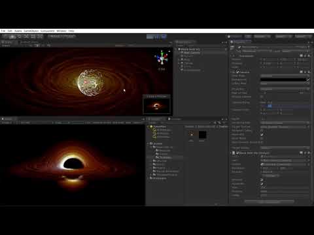Collapse the scene root in Hierarchy
This screenshot has width=314, height=235.
[x=177, y=50]
